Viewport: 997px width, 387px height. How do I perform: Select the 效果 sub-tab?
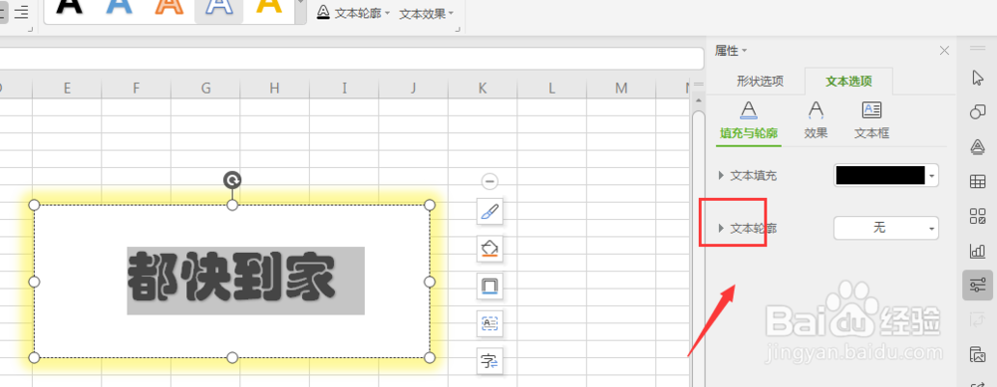pos(816,121)
